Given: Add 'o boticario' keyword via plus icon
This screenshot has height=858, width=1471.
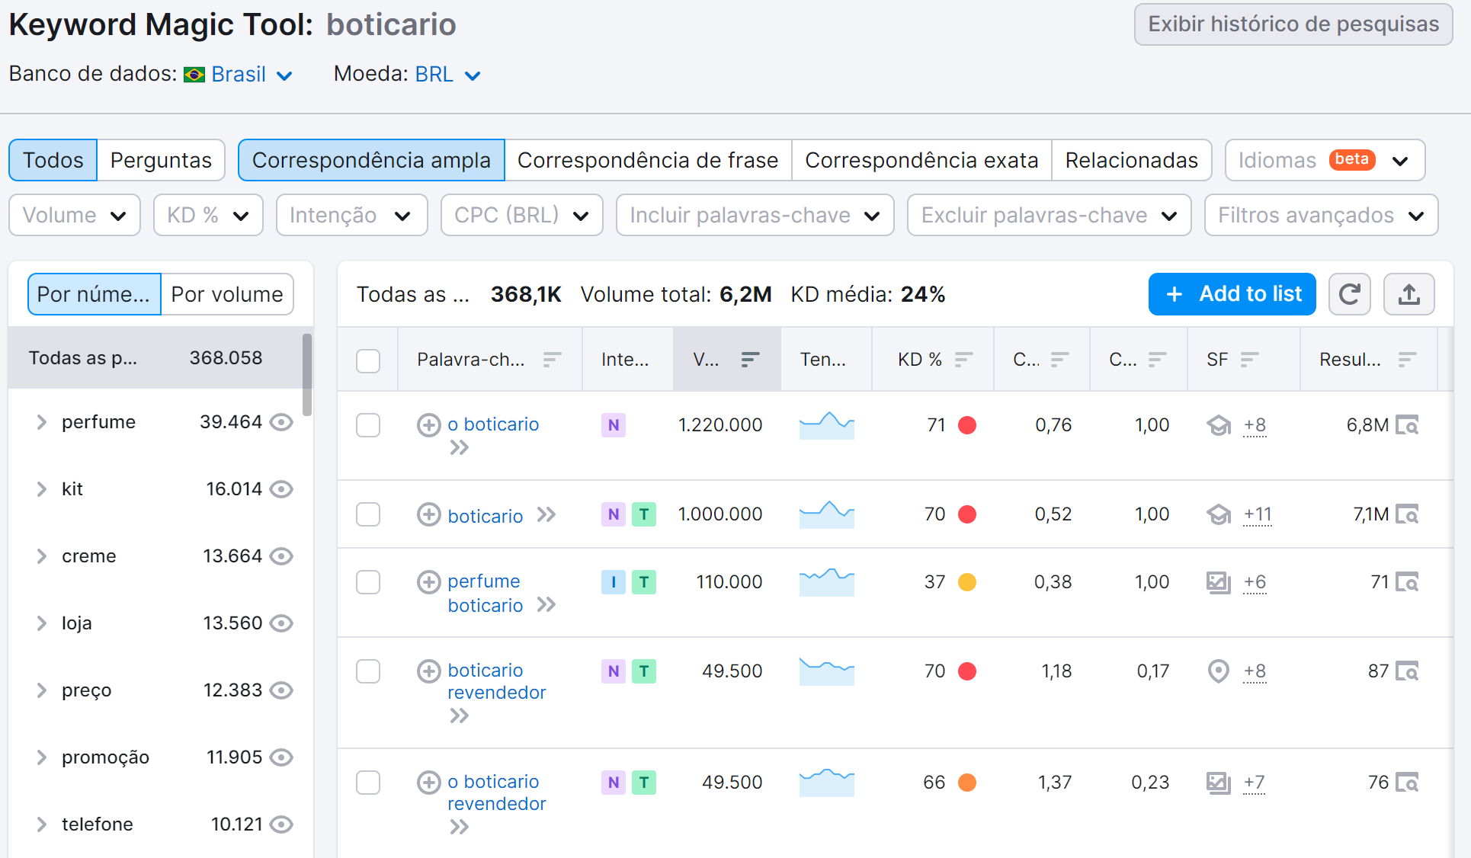Looking at the screenshot, I should click(x=429, y=425).
